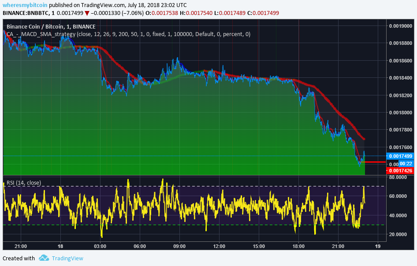
Task: Click the red down-triangle price change indicator
Action: pos(87,13)
